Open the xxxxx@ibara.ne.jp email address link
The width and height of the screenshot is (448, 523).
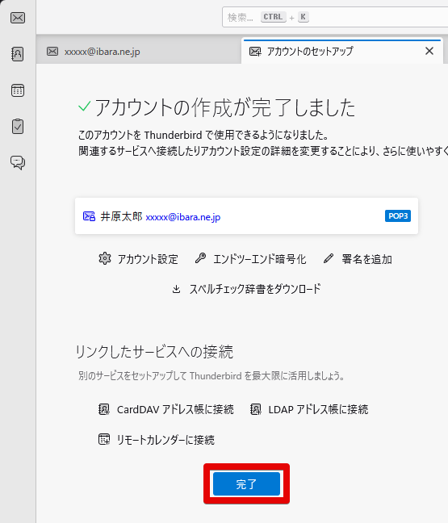(183, 217)
